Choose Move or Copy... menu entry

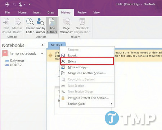tap(87, 67)
